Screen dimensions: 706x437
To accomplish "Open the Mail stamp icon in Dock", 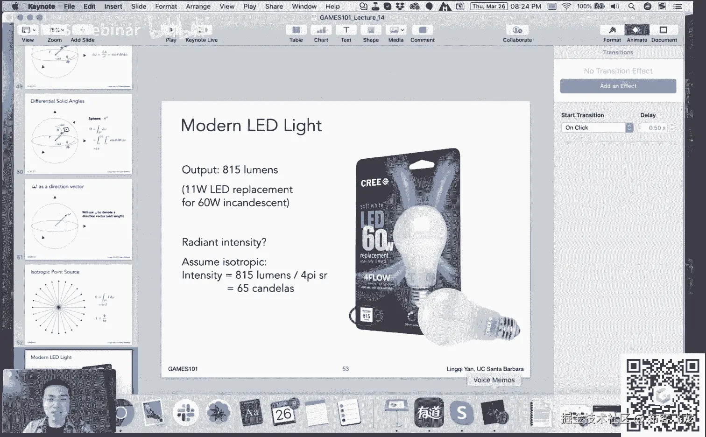I will pos(153,413).
